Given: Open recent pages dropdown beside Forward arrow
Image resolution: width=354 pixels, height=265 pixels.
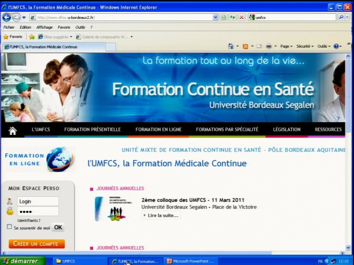Looking at the screenshot, I should 24,17.
